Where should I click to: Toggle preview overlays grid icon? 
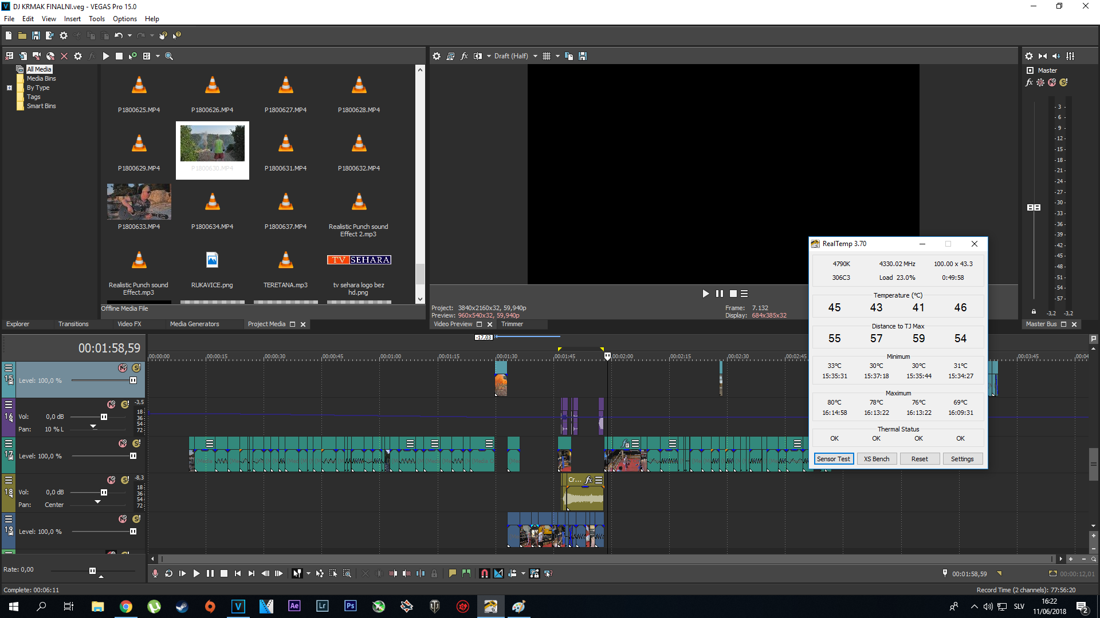[547, 56]
